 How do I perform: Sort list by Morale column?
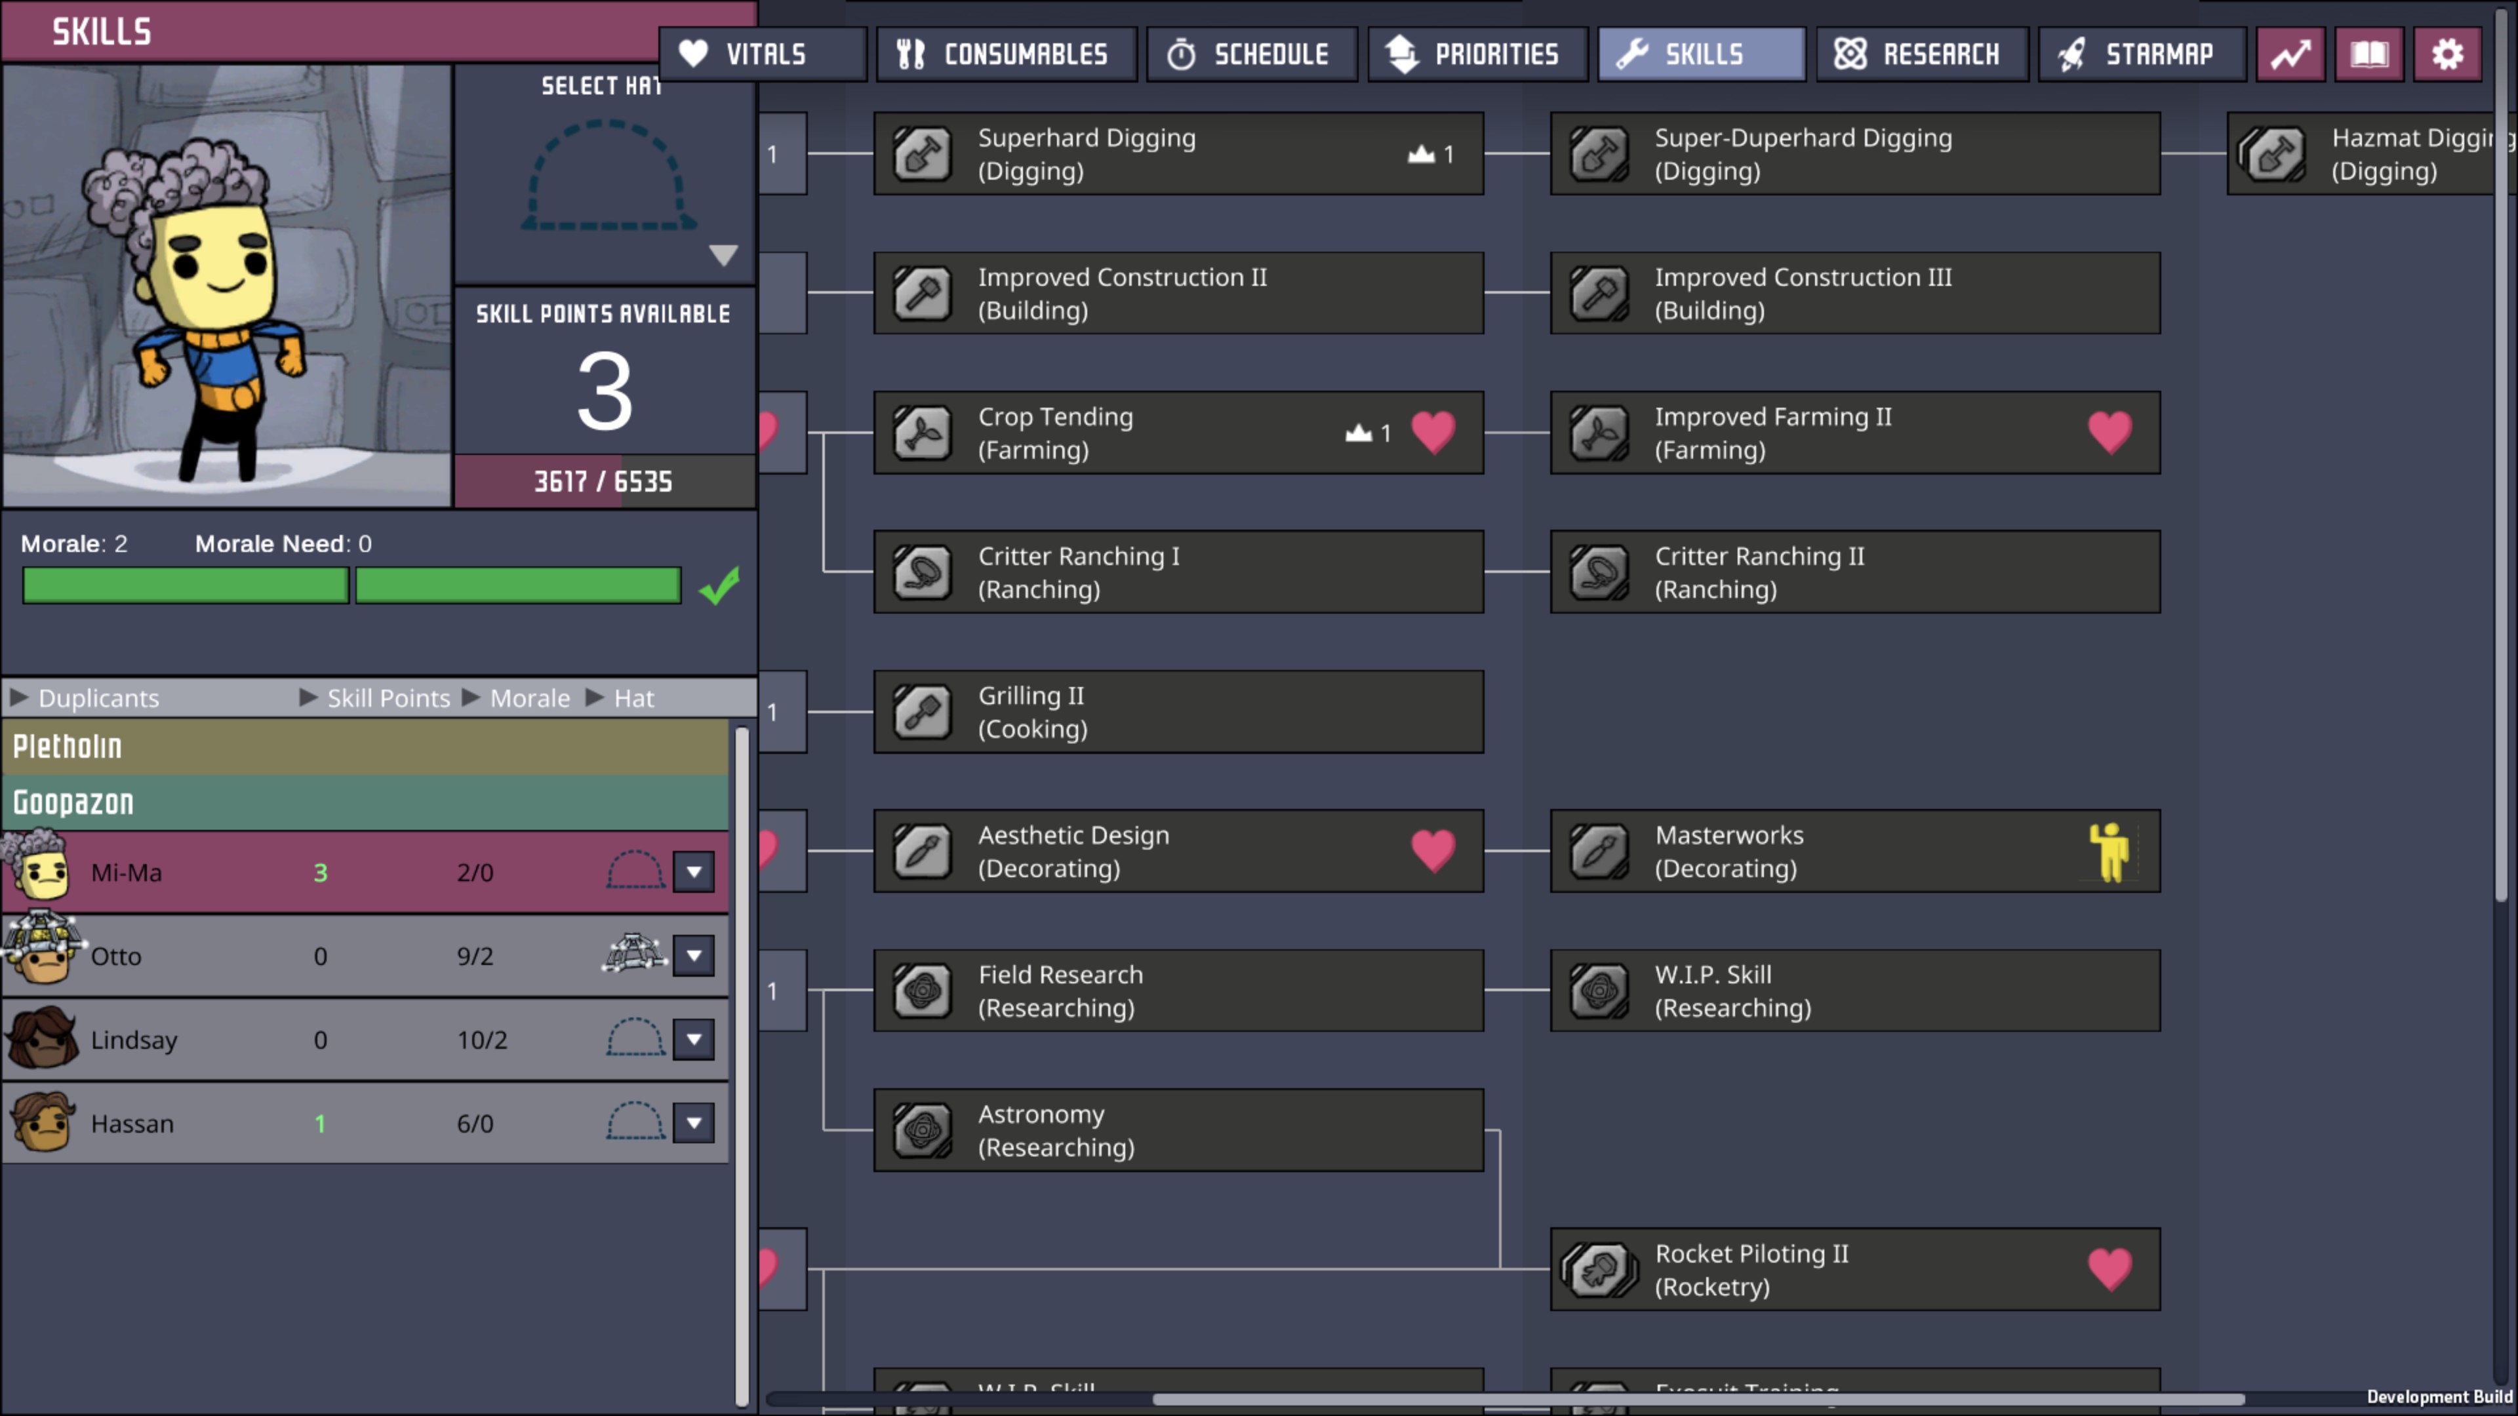pyautogui.click(x=516, y=698)
